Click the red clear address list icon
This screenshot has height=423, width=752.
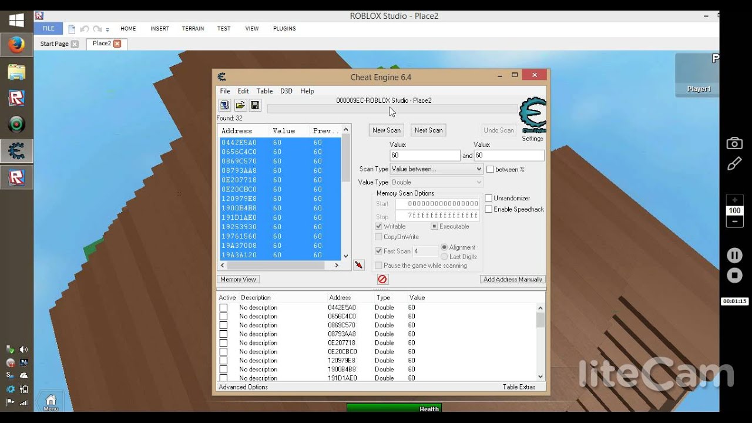[x=382, y=280]
